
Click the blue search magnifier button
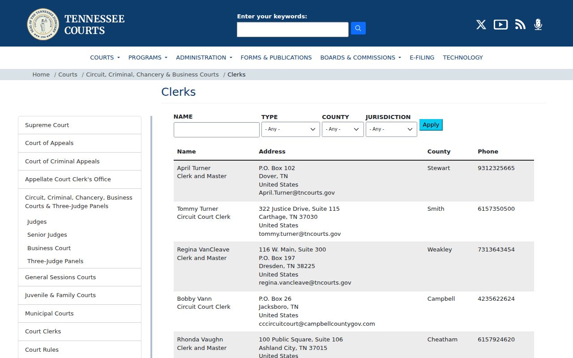pos(358,28)
